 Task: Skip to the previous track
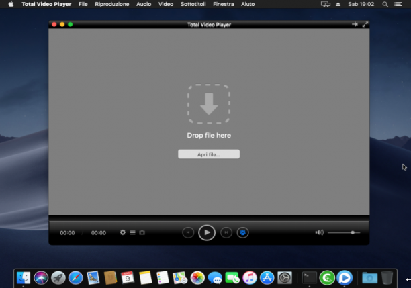click(x=188, y=232)
